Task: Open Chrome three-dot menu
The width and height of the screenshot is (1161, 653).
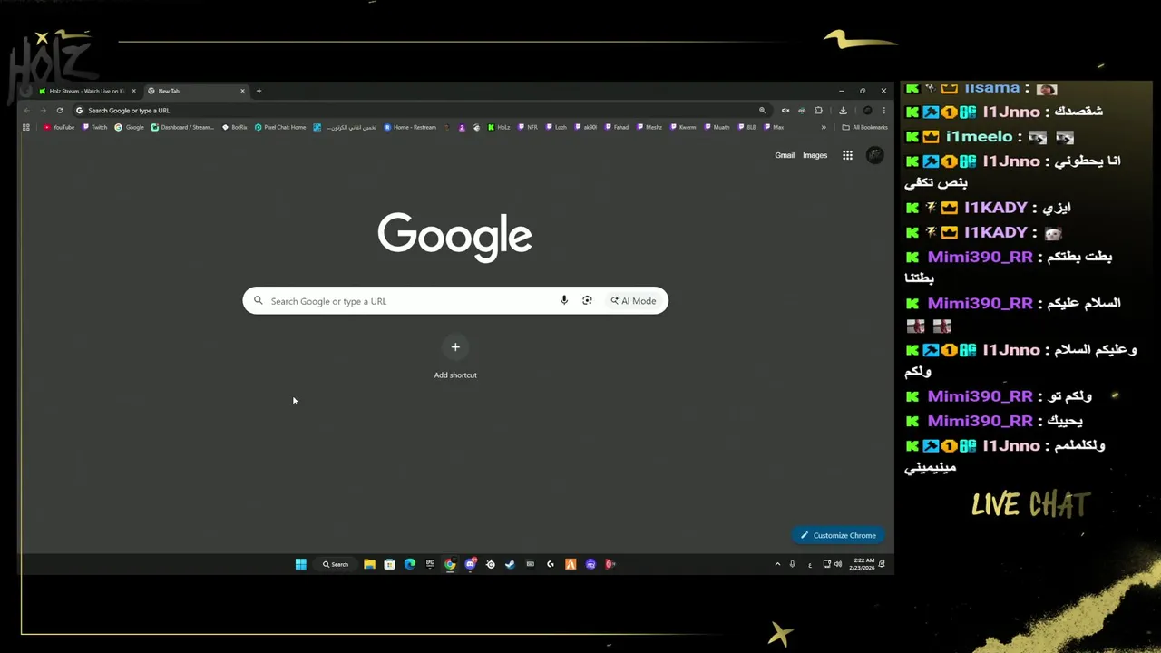Action: coord(884,111)
